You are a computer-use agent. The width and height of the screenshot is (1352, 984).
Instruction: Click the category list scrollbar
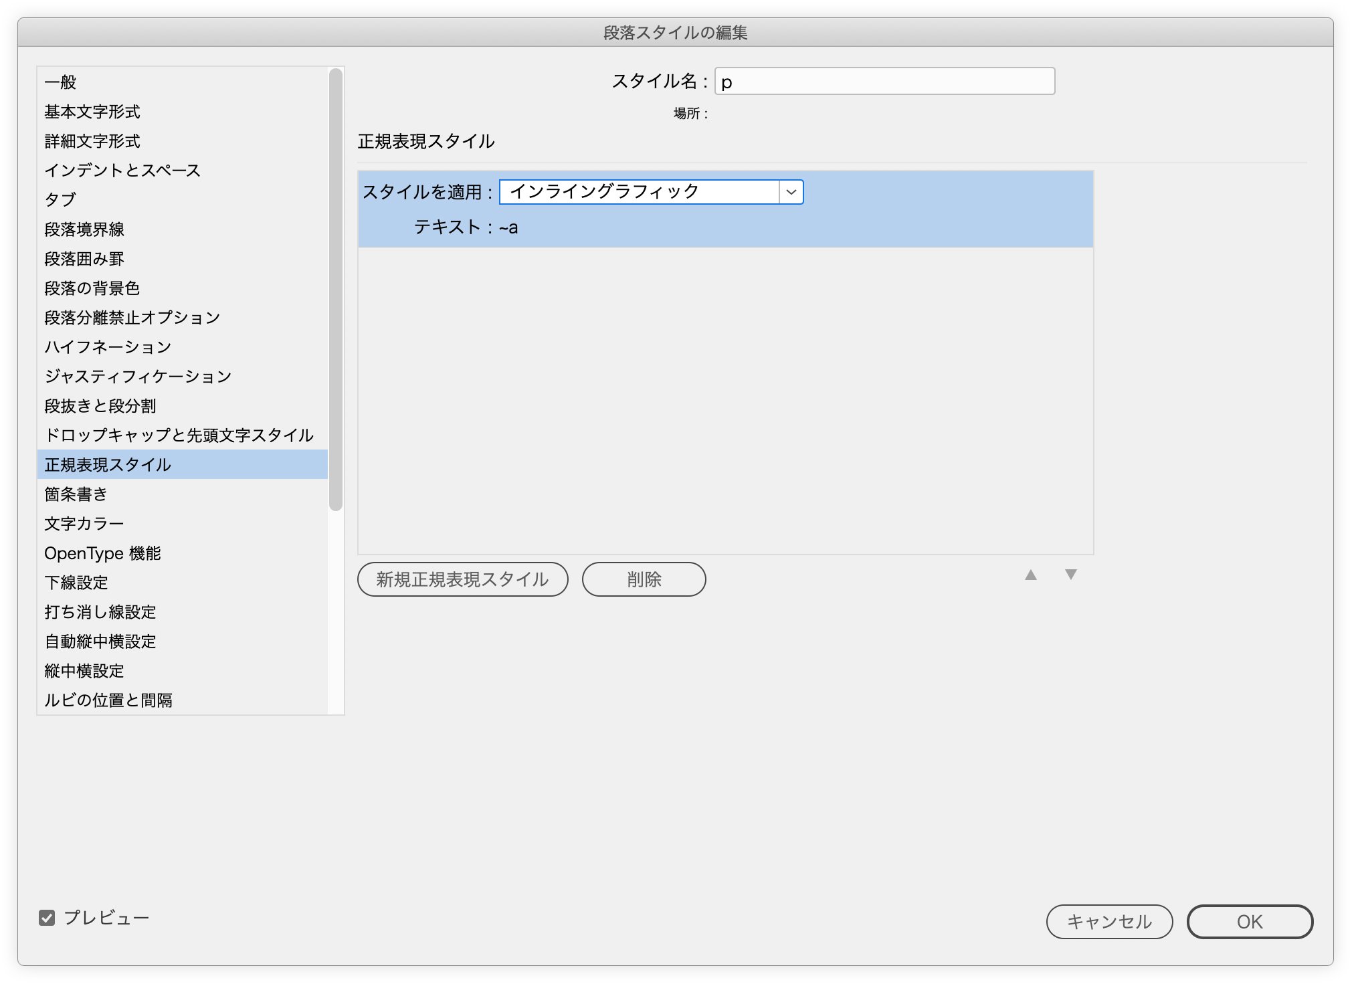click(336, 290)
